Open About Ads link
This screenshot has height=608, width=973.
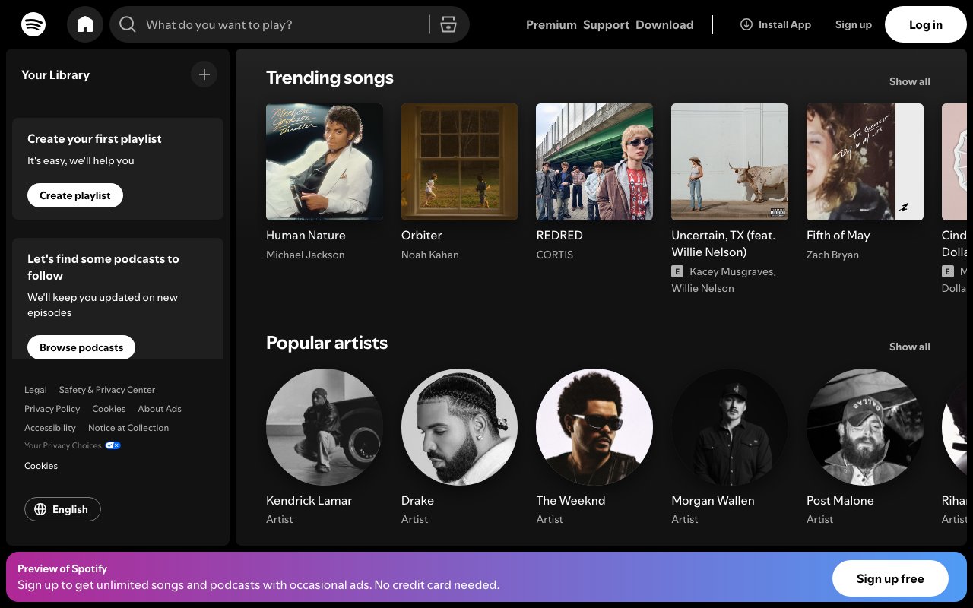(160, 409)
